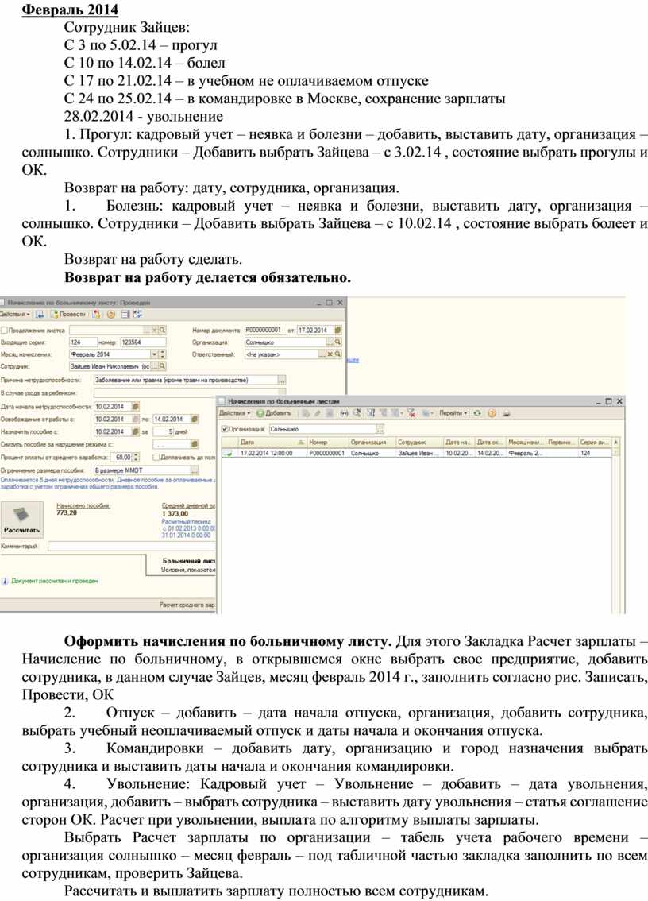The image size is (648, 901).
Task: Clear the Ответственный field with the X icon
Action: pyautogui.click(x=330, y=354)
